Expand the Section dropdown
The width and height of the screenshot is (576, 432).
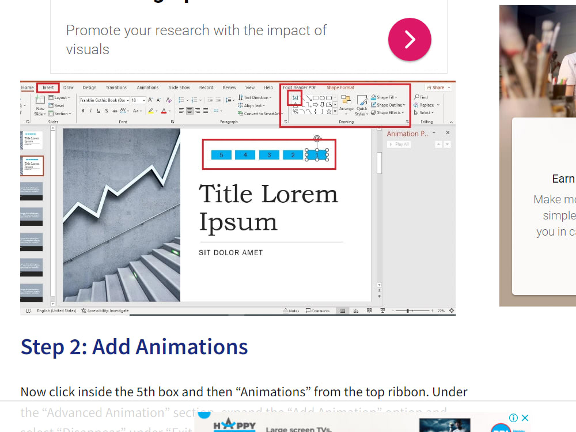(60, 114)
